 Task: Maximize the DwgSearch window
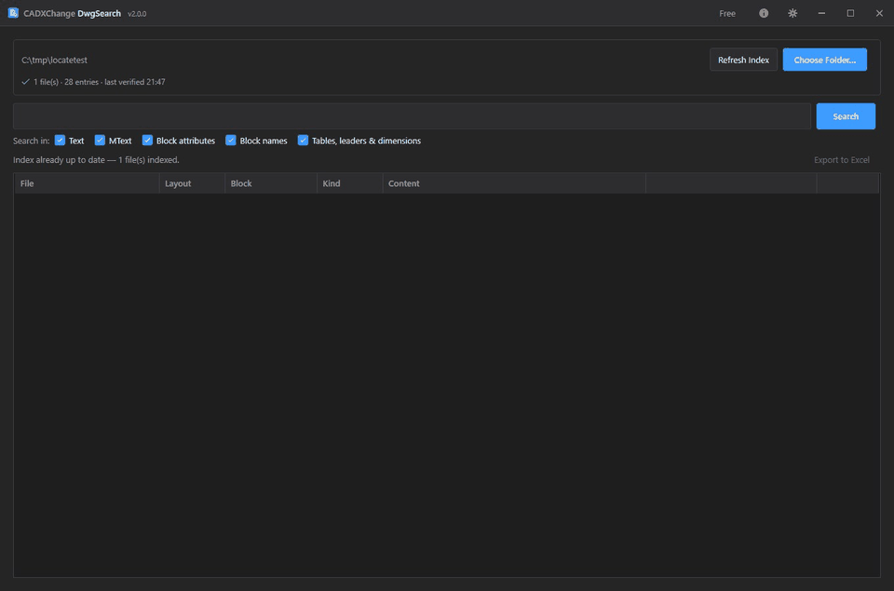click(850, 13)
